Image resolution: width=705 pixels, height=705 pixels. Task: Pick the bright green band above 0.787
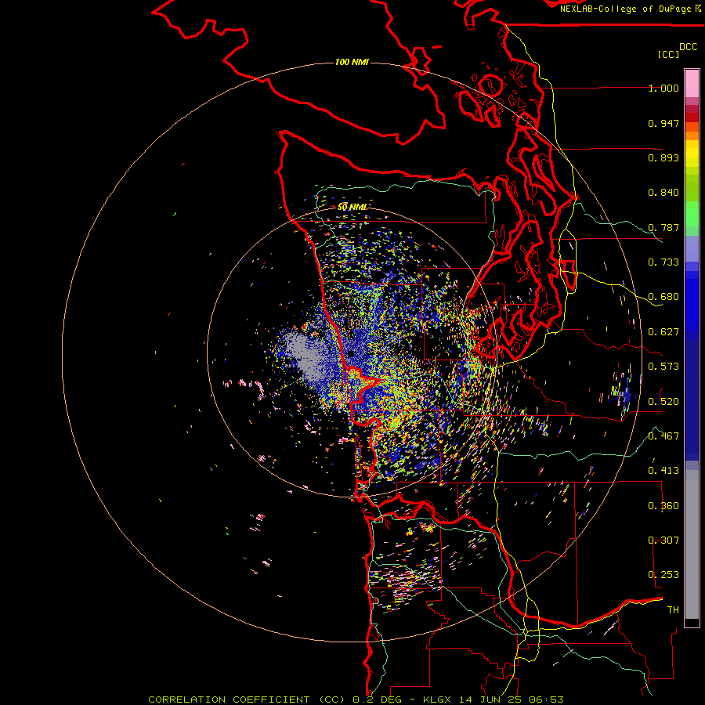point(692,214)
